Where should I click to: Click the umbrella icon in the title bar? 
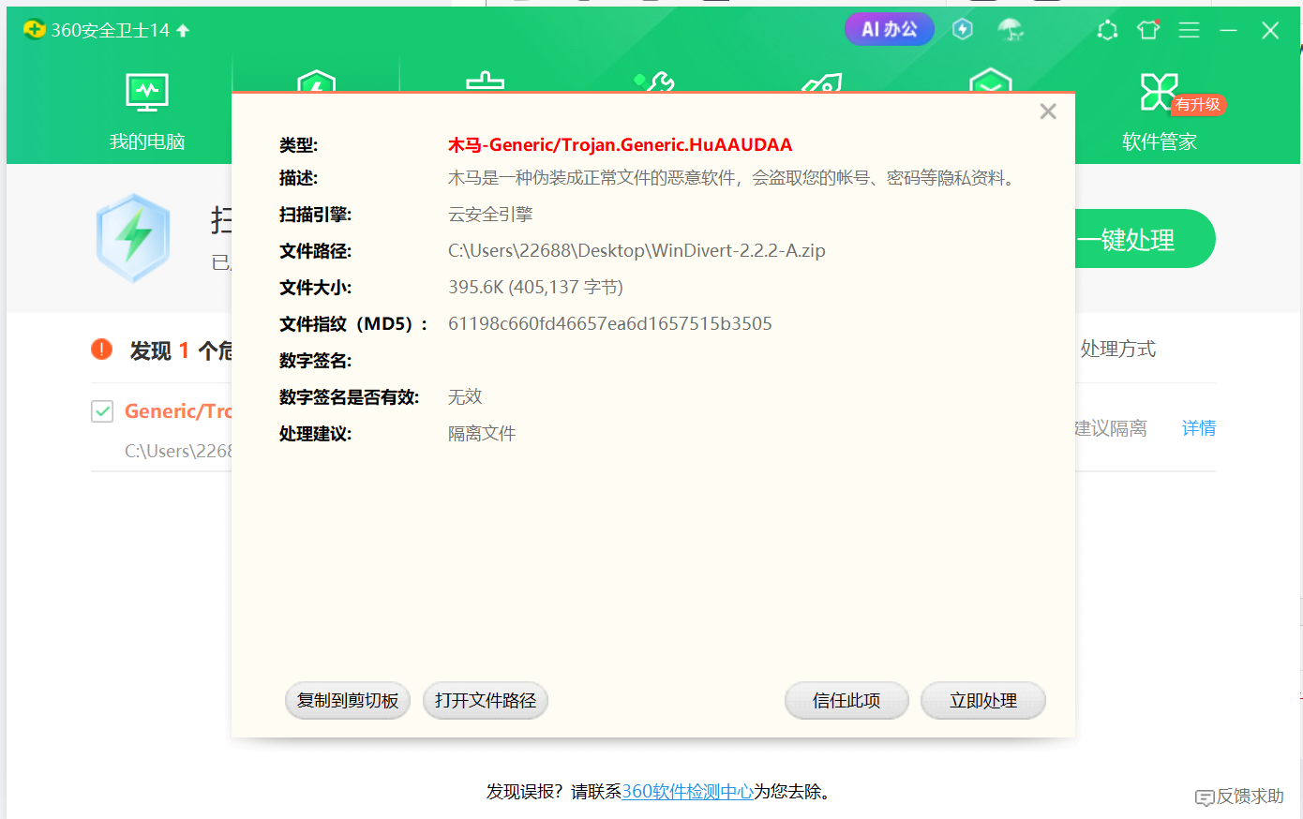[x=1011, y=30]
